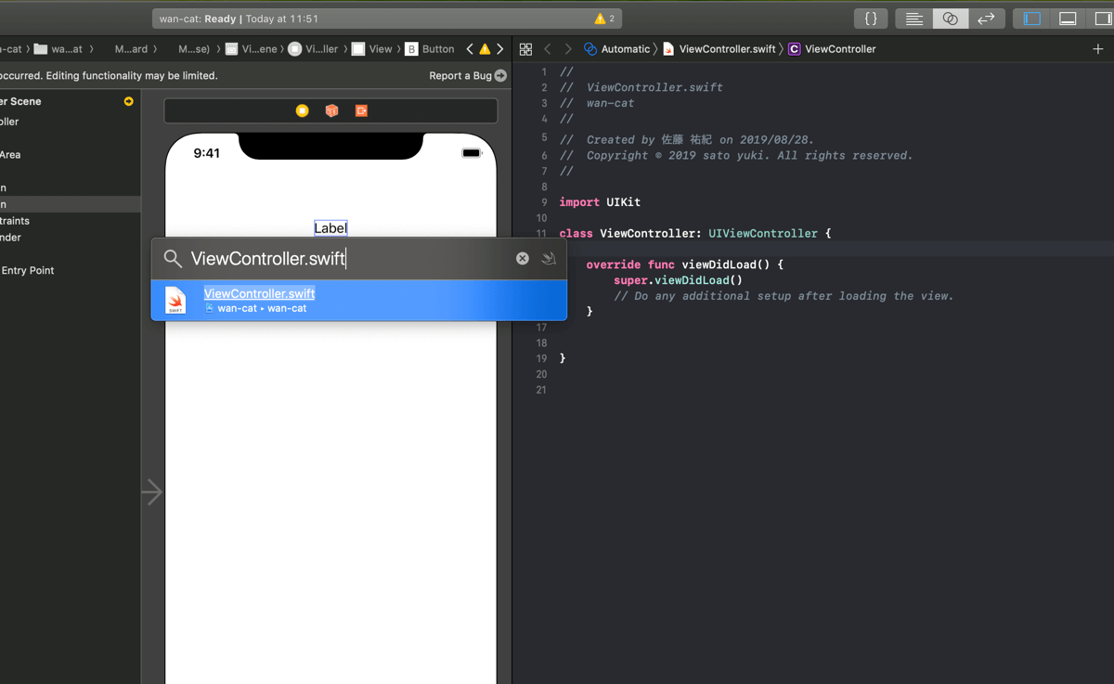Open the ViewController.swift search result
The image size is (1114, 684).
[359, 300]
